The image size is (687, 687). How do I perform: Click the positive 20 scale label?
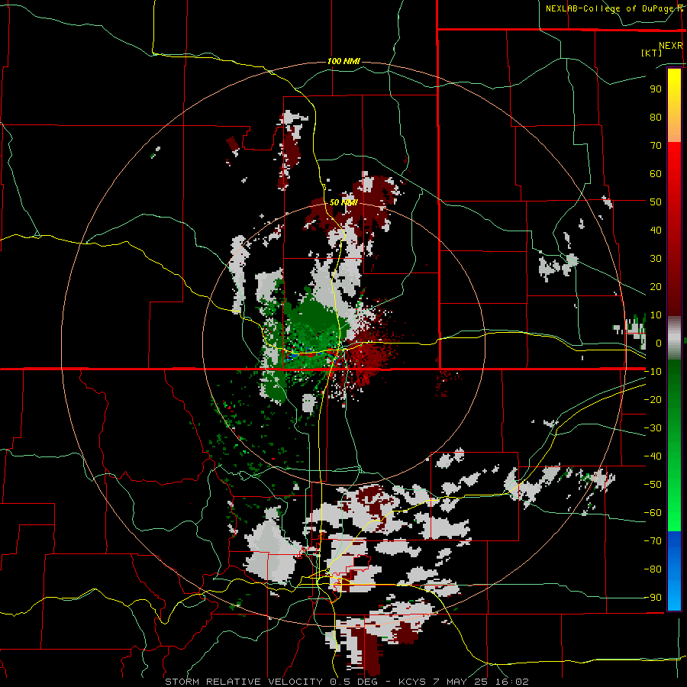pyautogui.click(x=656, y=287)
